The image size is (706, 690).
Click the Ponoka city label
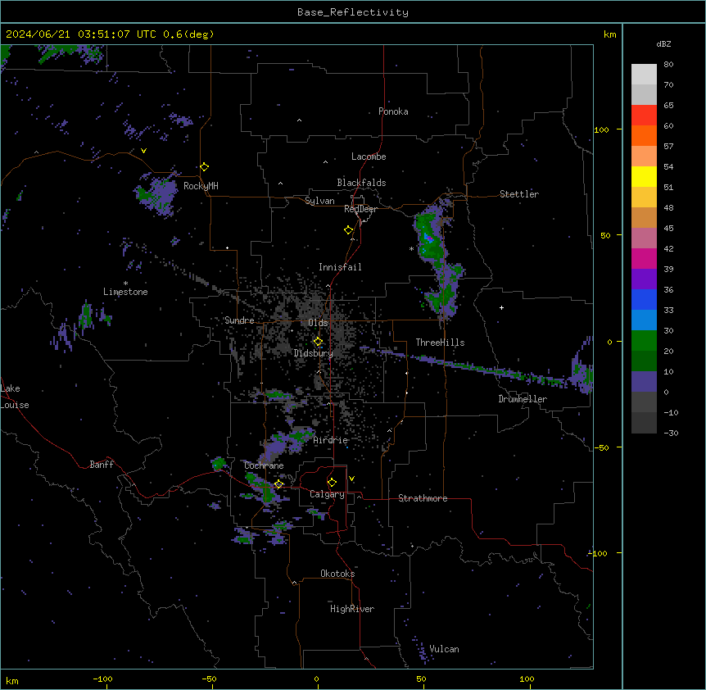pyautogui.click(x=393, y=111)
